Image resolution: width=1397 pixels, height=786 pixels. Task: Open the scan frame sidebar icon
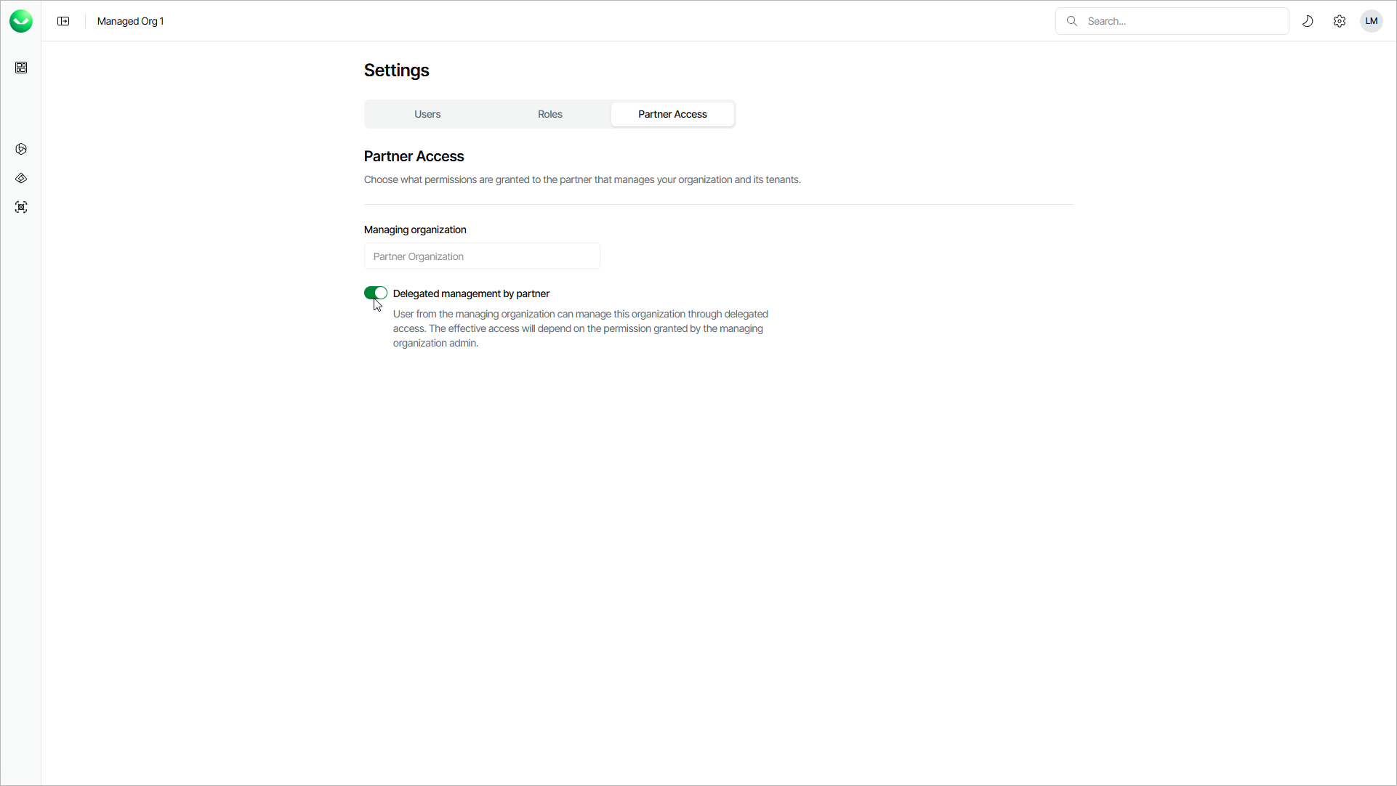(21, 207)
